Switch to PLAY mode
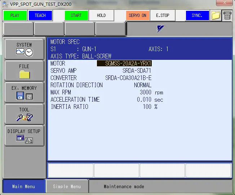This screenshot has width=235, height=195. point(15,15)
